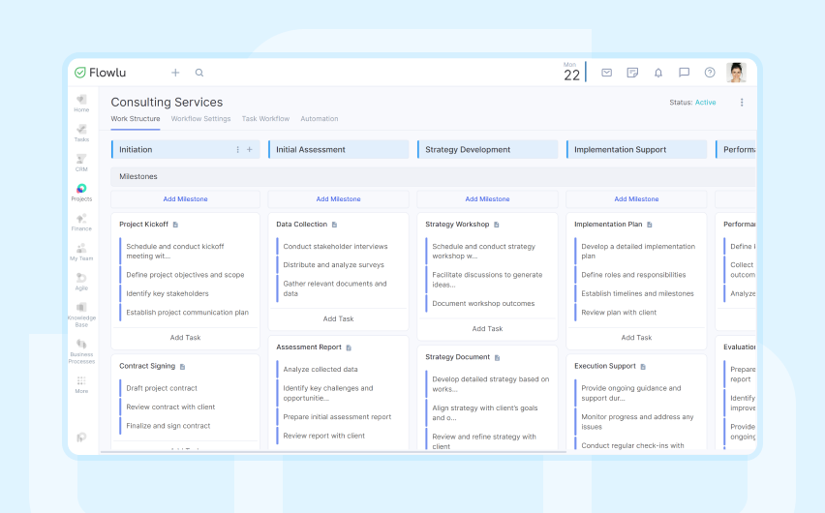Open Assessment Report document icon

(349, 347)
